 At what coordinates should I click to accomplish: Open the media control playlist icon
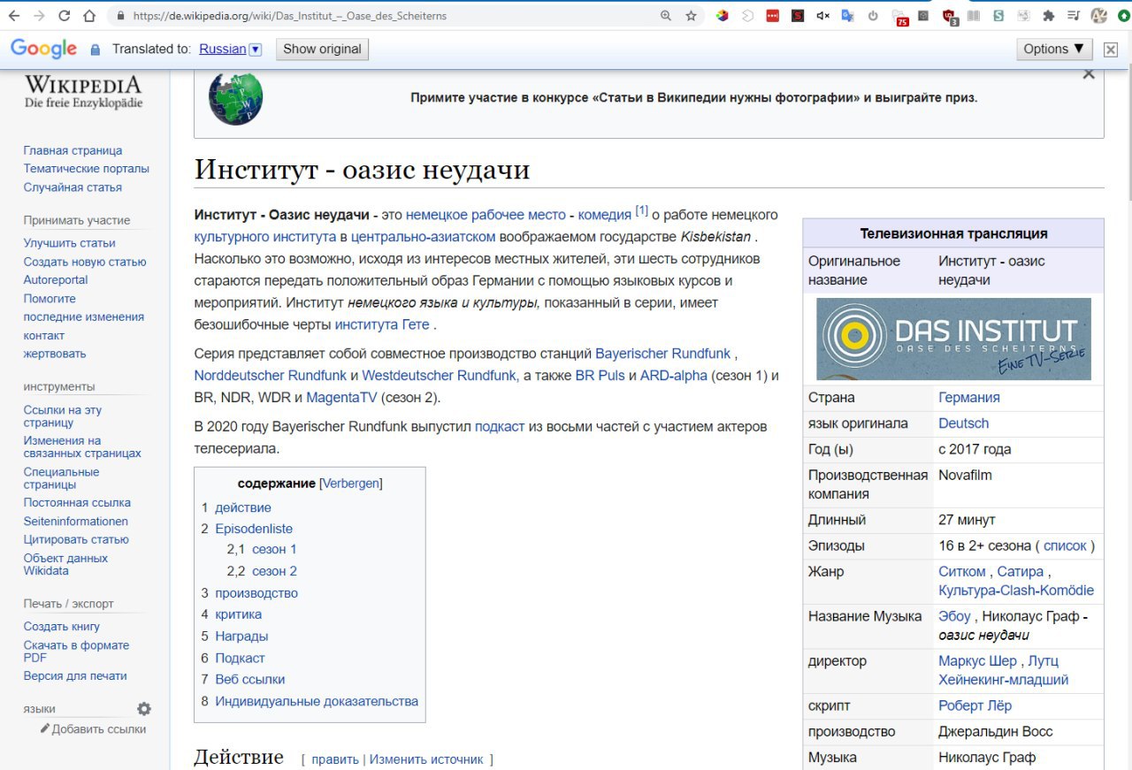[1074, 16]
